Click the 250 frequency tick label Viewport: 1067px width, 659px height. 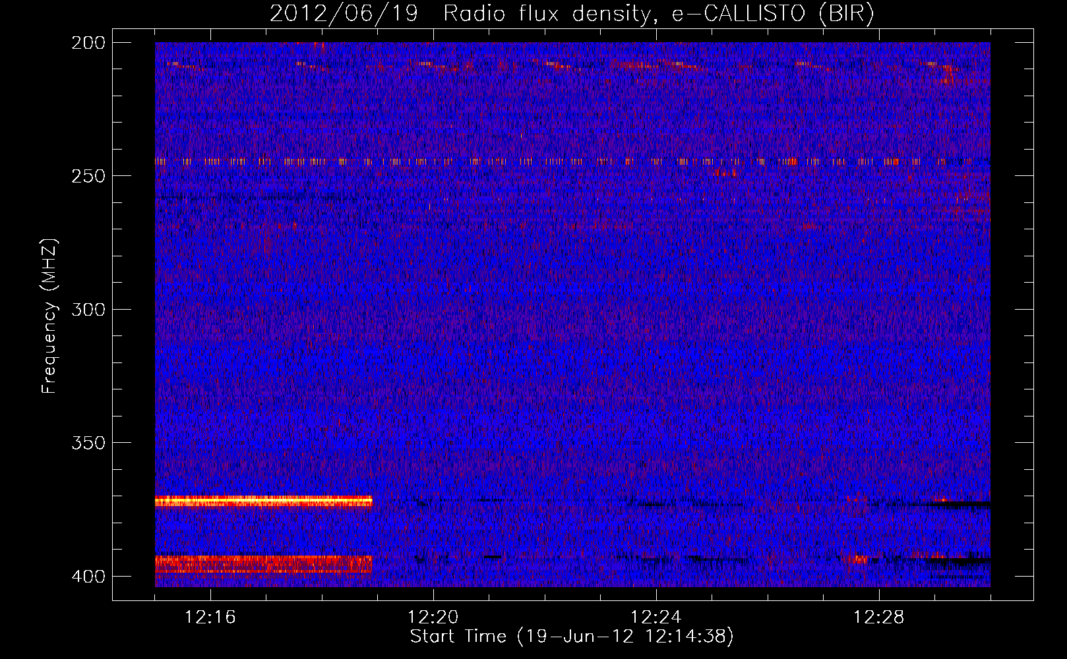pos(88,176)
